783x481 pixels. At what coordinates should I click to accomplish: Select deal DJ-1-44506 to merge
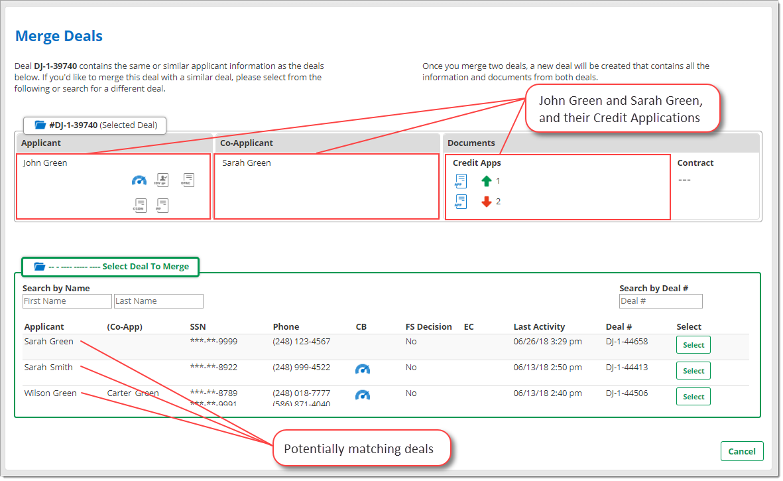[693, 397]
